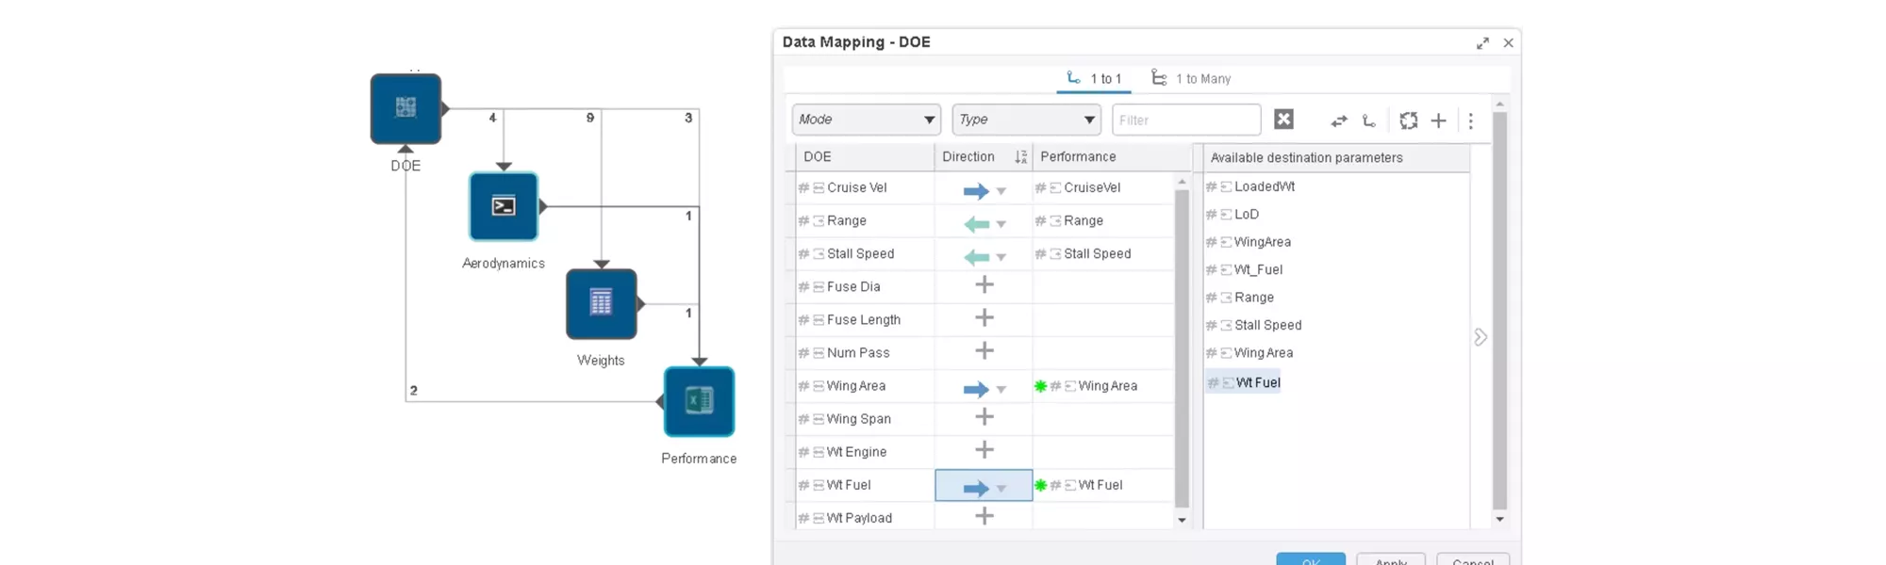Expand the Data Mapping dialog with expand icon

point(1482,43)
